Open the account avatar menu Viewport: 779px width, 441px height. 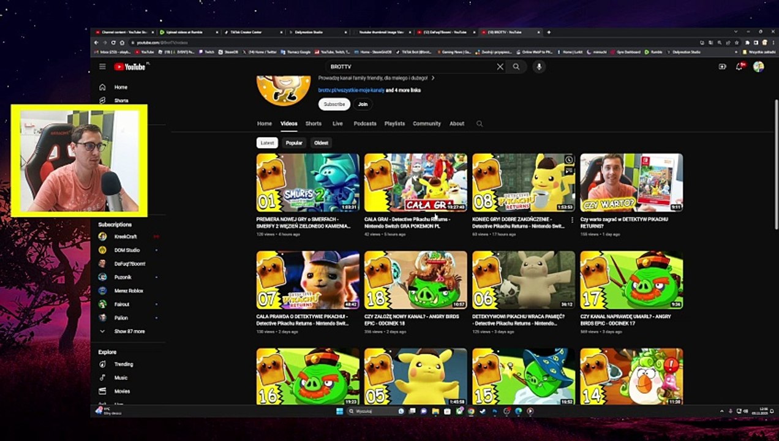pyautogui.click(x=758, y=66)
